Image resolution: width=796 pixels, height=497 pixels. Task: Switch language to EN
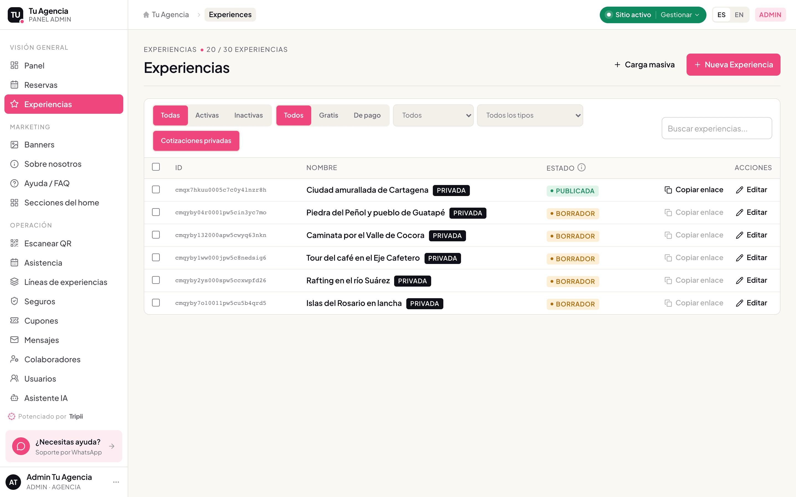(739, 15)
